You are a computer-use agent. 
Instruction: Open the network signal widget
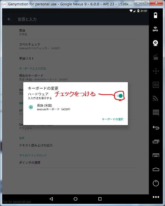(x=155, y=98)
